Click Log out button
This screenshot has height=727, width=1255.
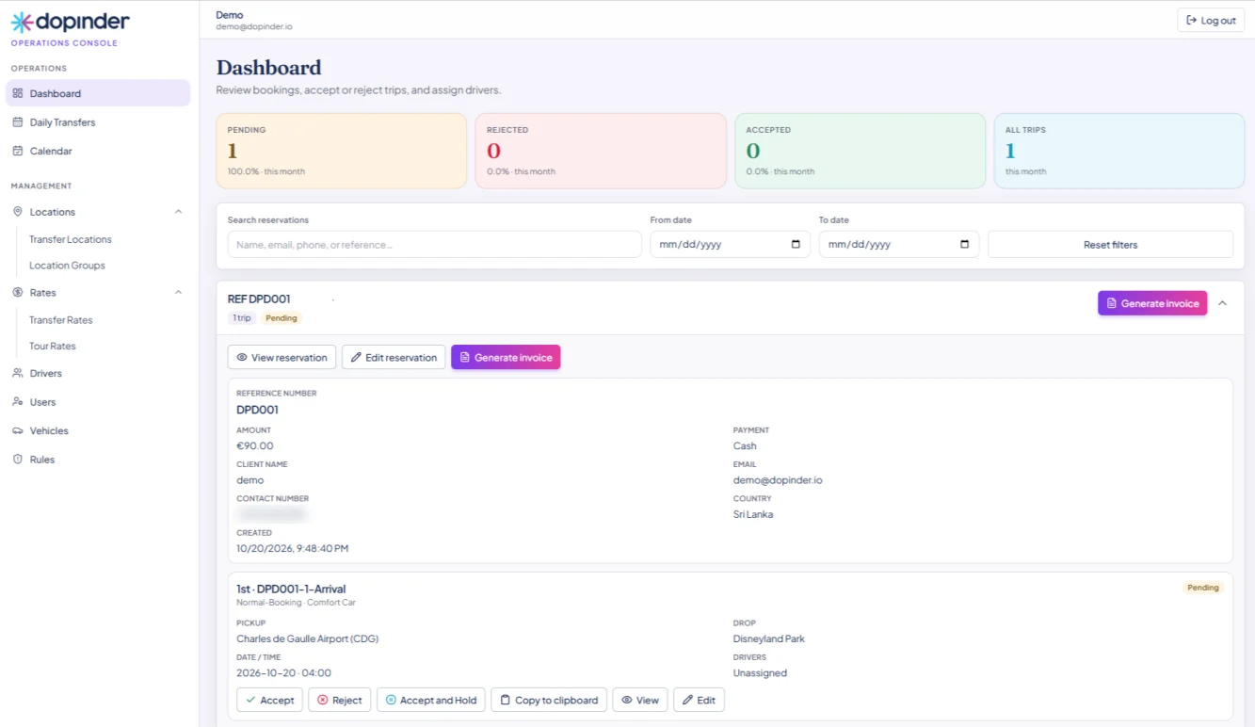coord(1211,20)
